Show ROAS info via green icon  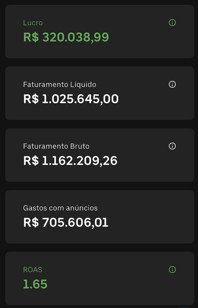click(x=172, y=270)
